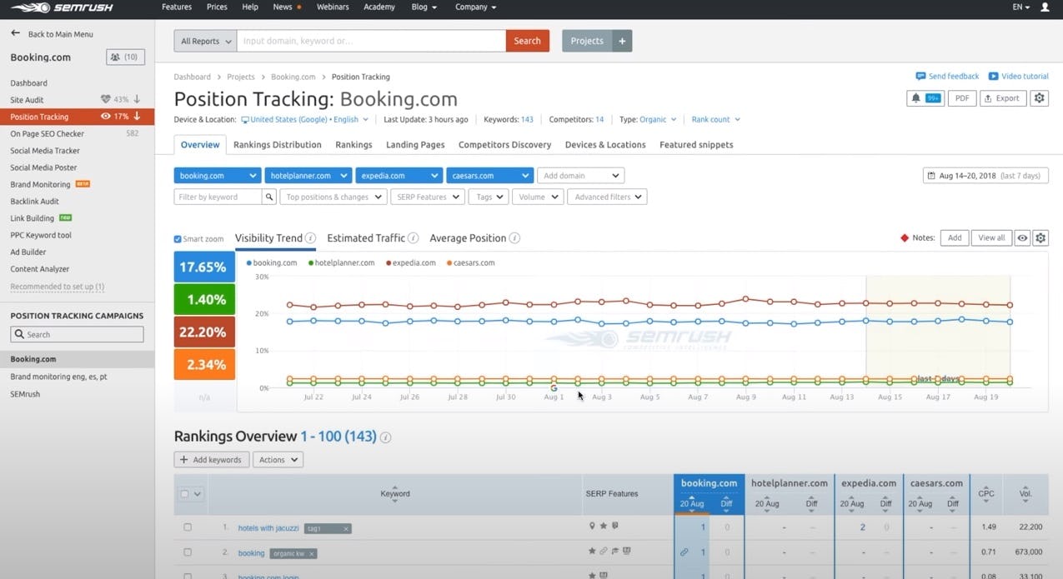Click the magnifier icon beside keyword filter

pyautogui.click(x=269, y=197)
